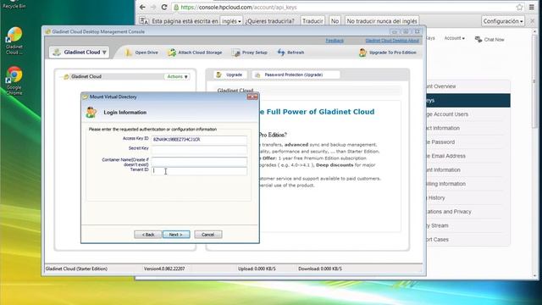Viewport: 542px width, 305px height.
Task: Click into the Container Name field
Action: click(199, 161)
